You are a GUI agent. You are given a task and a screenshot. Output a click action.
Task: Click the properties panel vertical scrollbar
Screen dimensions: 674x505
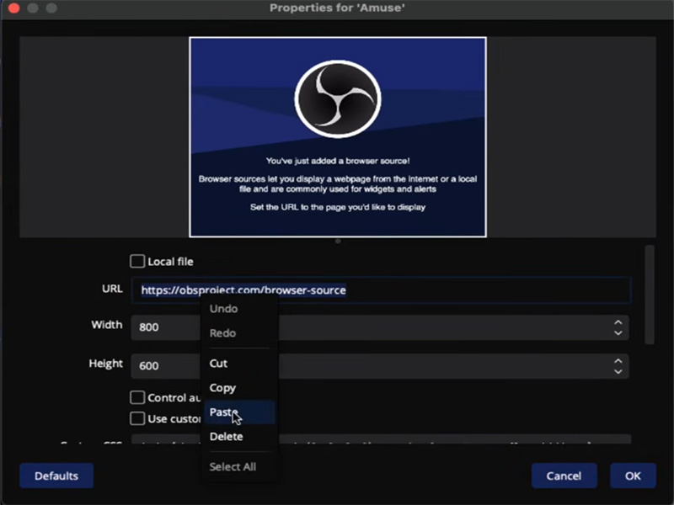[650, 295]
